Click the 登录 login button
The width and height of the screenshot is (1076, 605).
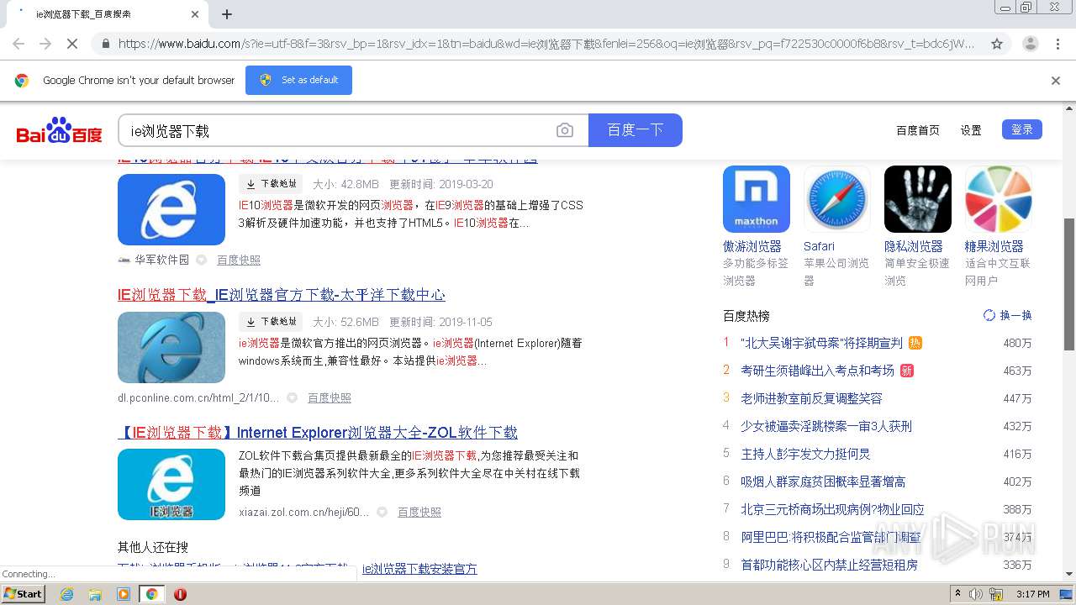1022,129
